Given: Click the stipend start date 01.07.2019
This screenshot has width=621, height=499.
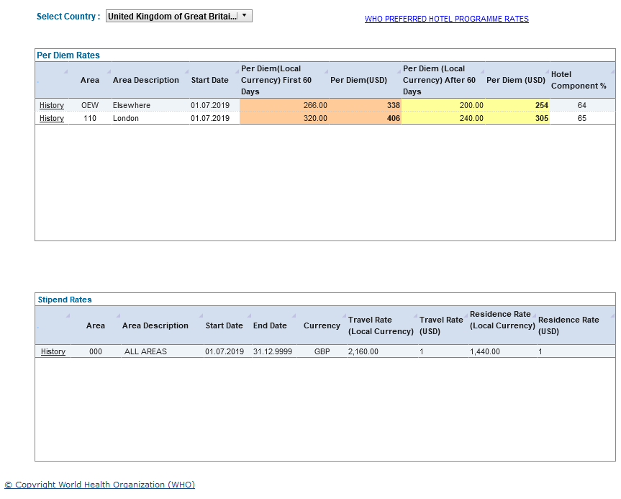Looking at the screenshot, I should pyautogui.click(x=225, y=351).
